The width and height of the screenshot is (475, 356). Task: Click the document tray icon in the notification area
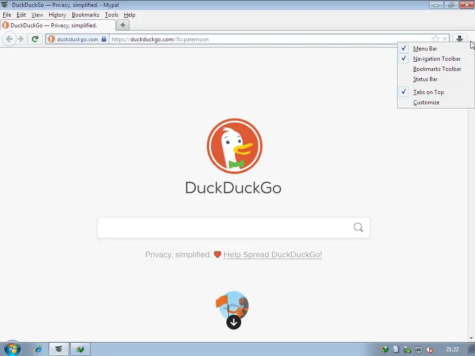coord(396,350)
